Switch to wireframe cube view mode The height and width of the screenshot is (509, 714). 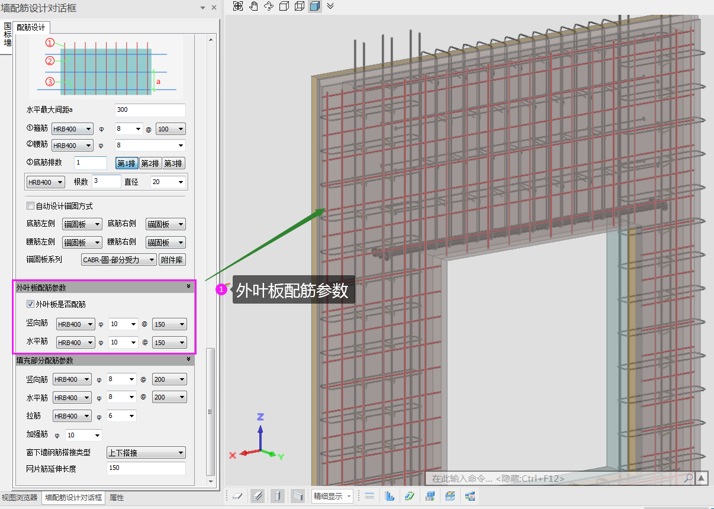tap(300, 6)
